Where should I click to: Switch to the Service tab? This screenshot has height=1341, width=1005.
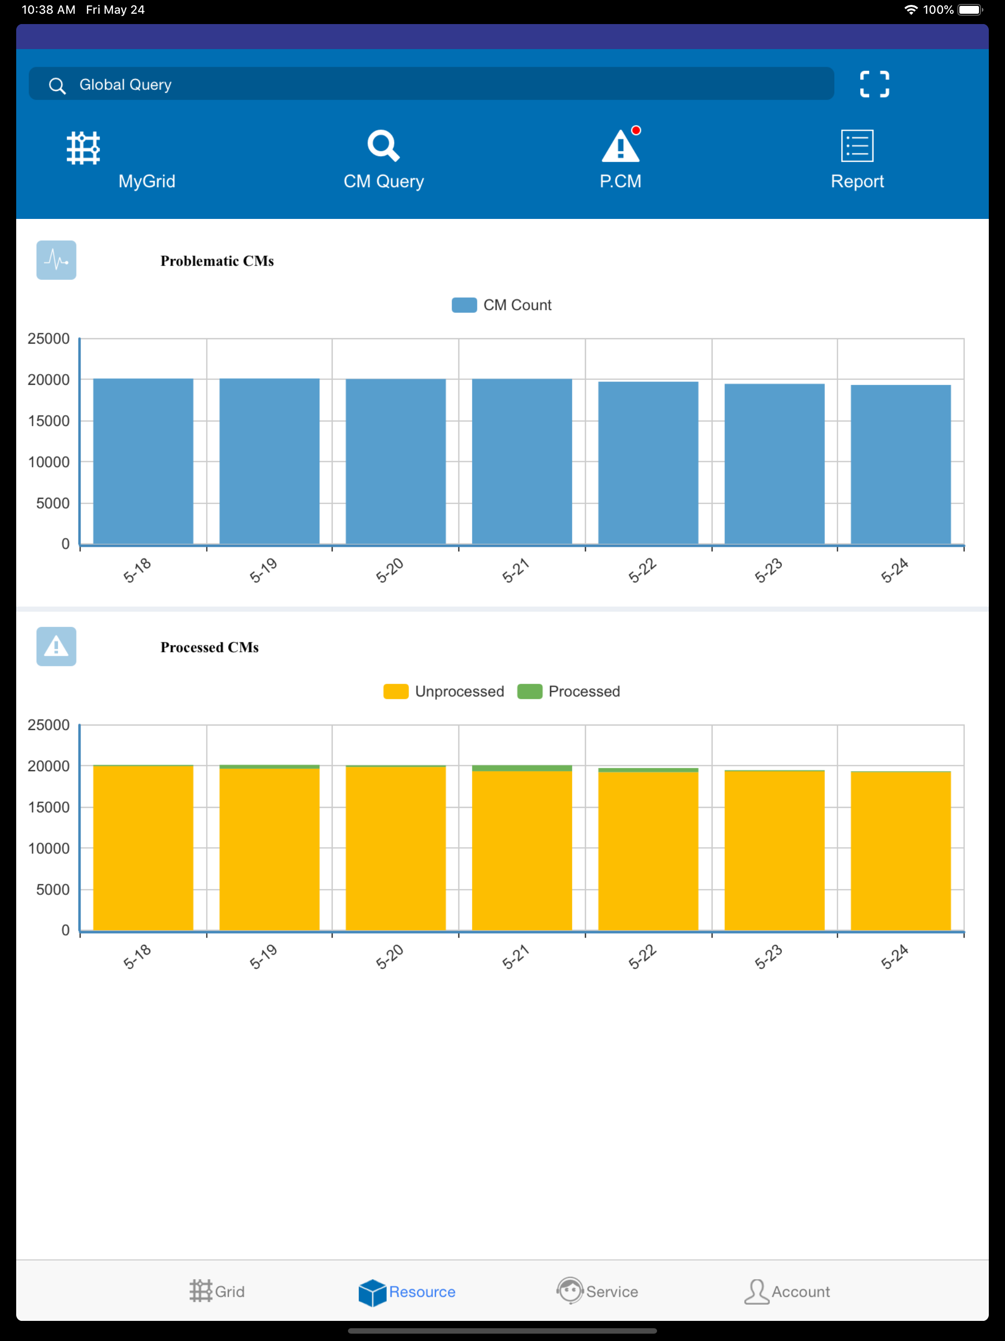(597, 1291)
